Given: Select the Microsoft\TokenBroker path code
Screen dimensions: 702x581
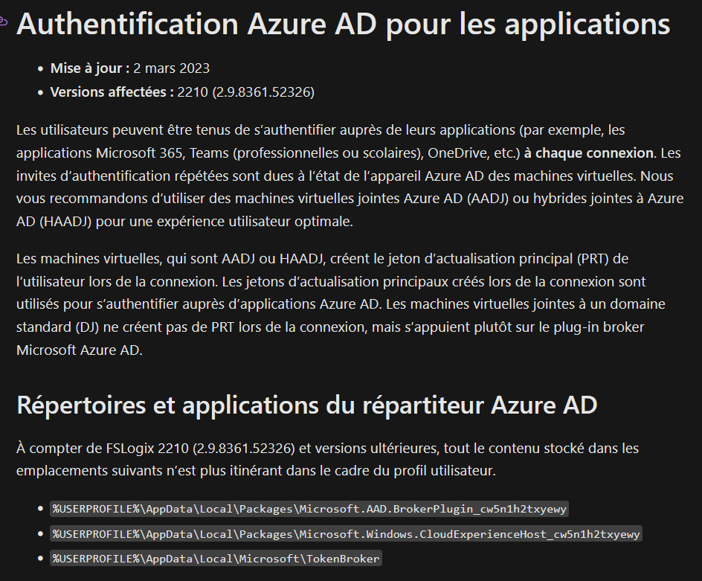Looking at the screenshot, I should pos(216,559).
